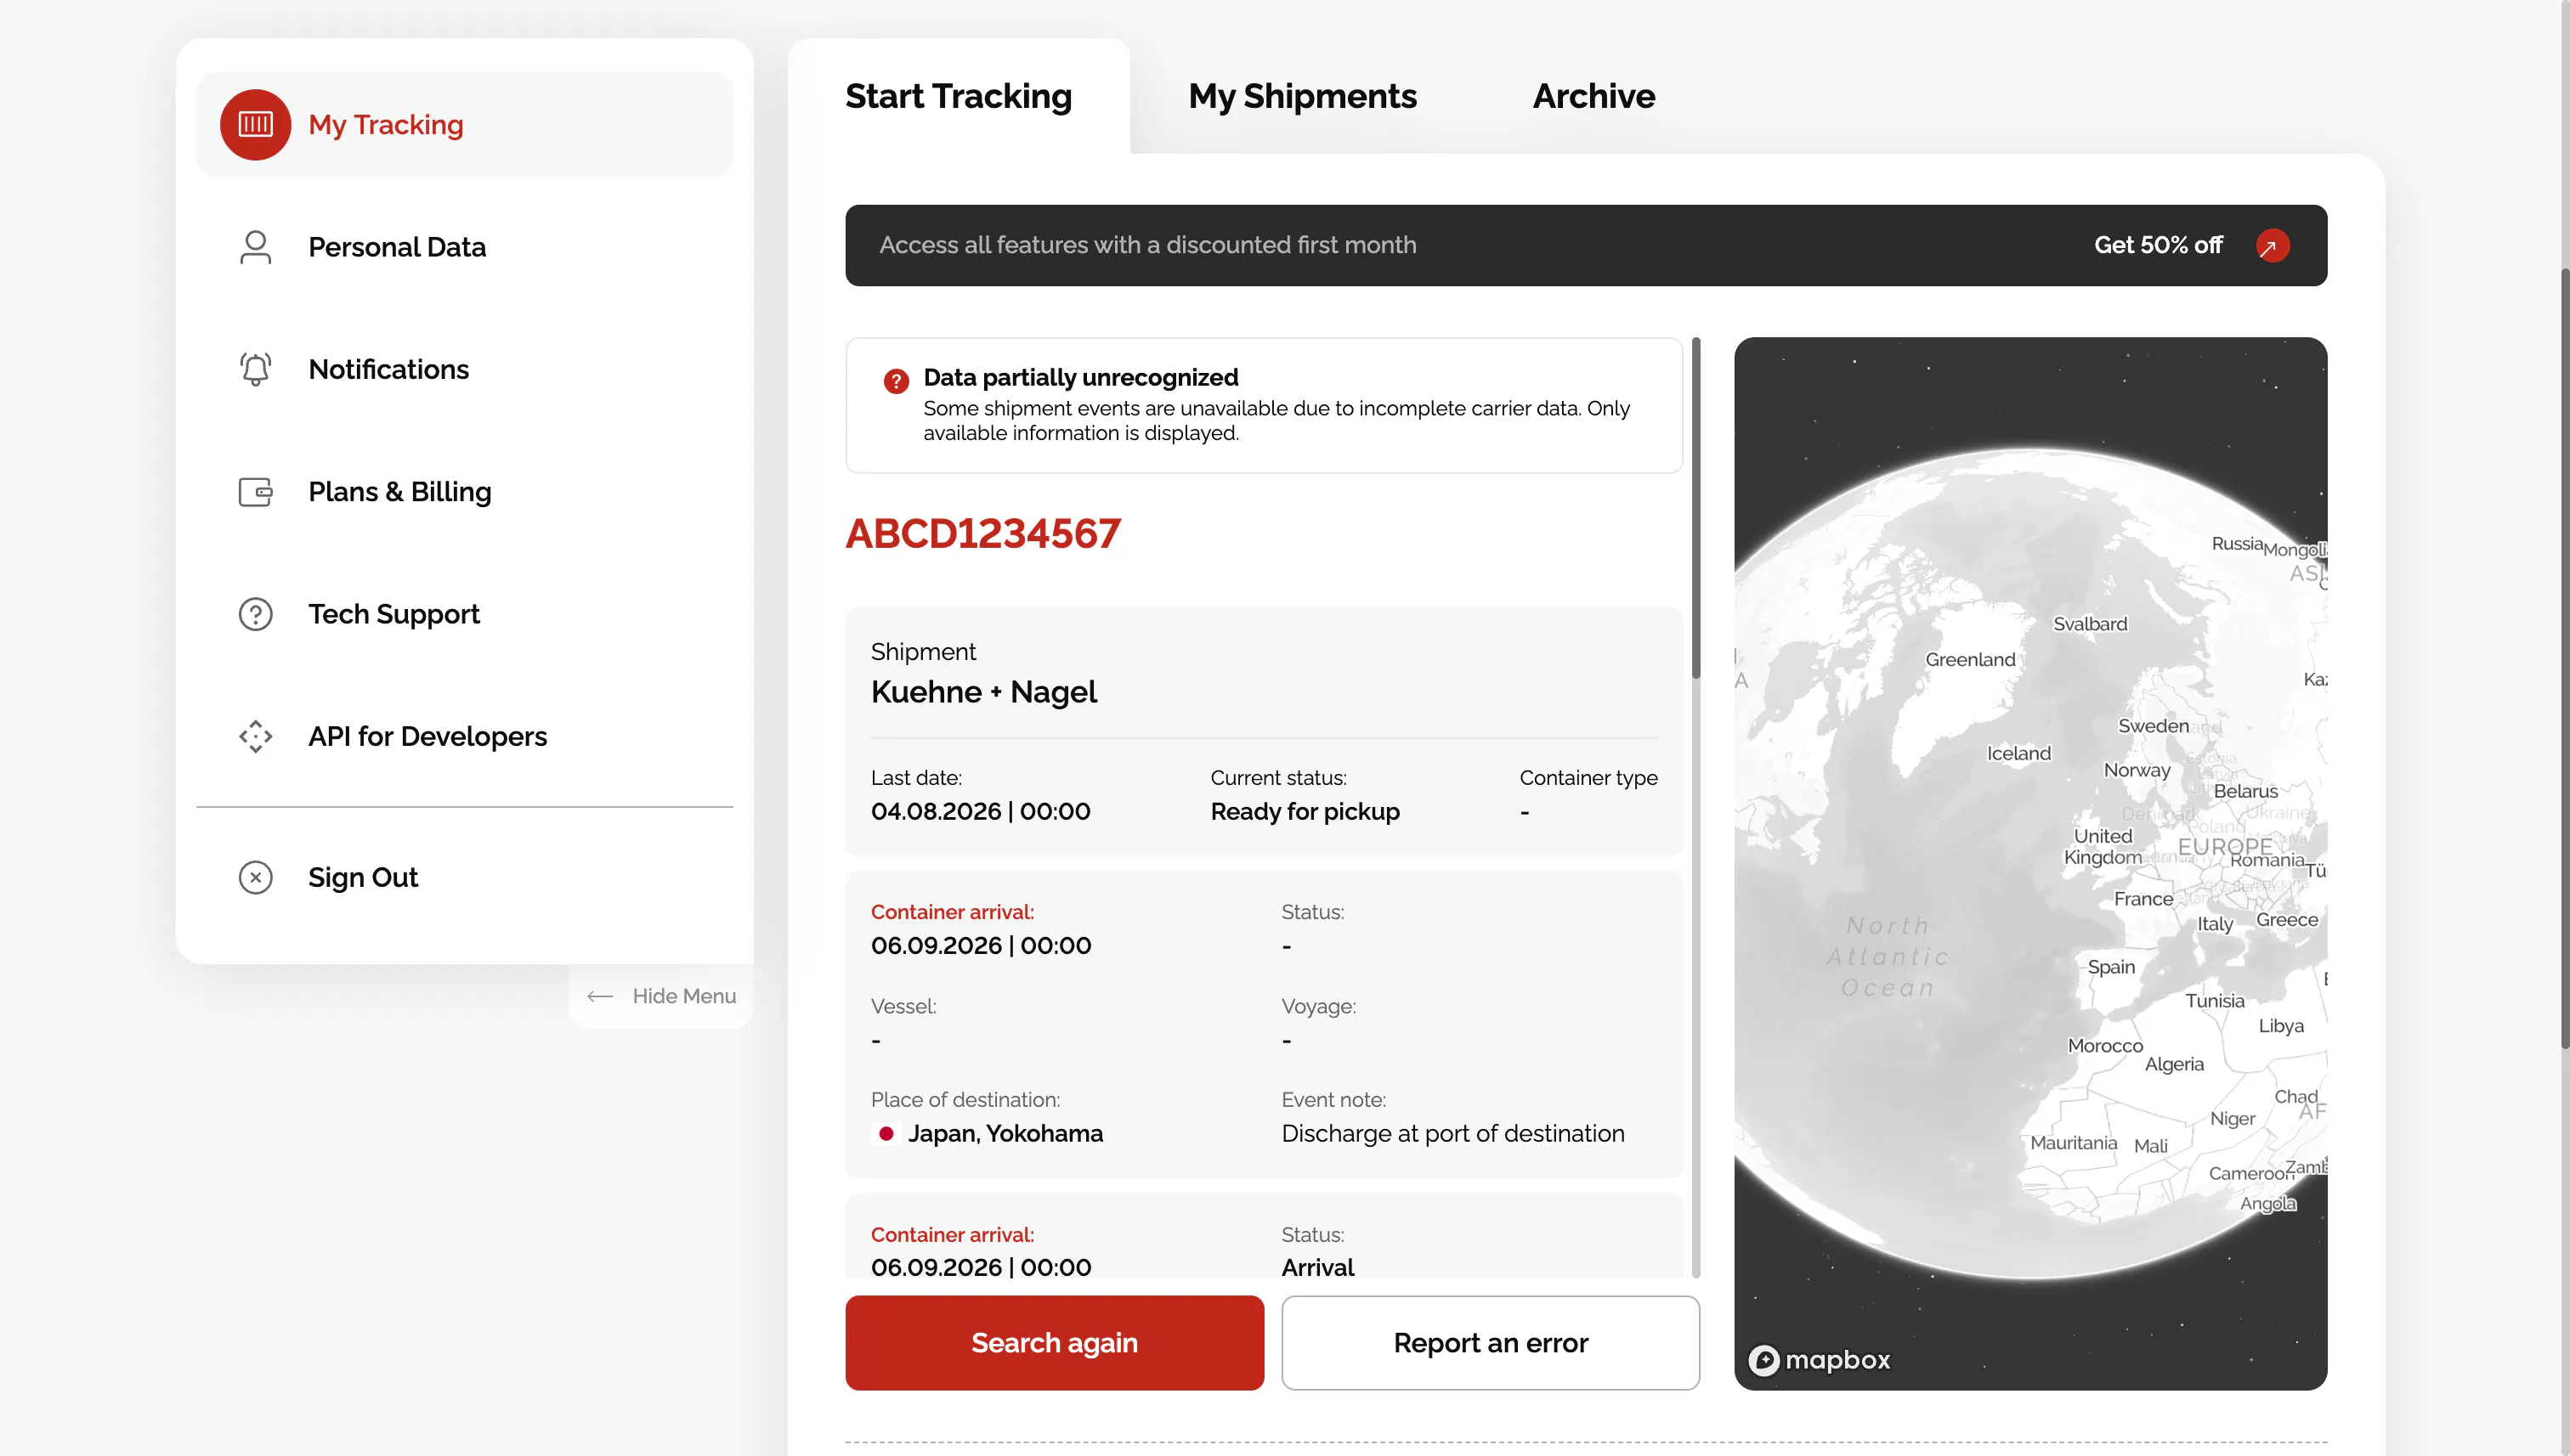This screenshot has height=1456, width=2570.
Task: Click the Ready for pickup status text
Action: (x=1305, y=811)
